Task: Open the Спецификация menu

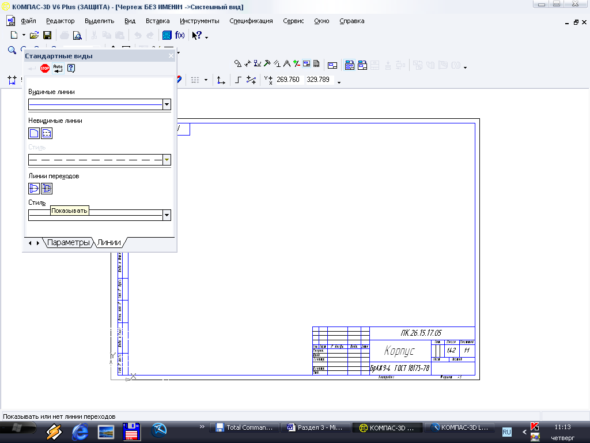Action: 251,21
